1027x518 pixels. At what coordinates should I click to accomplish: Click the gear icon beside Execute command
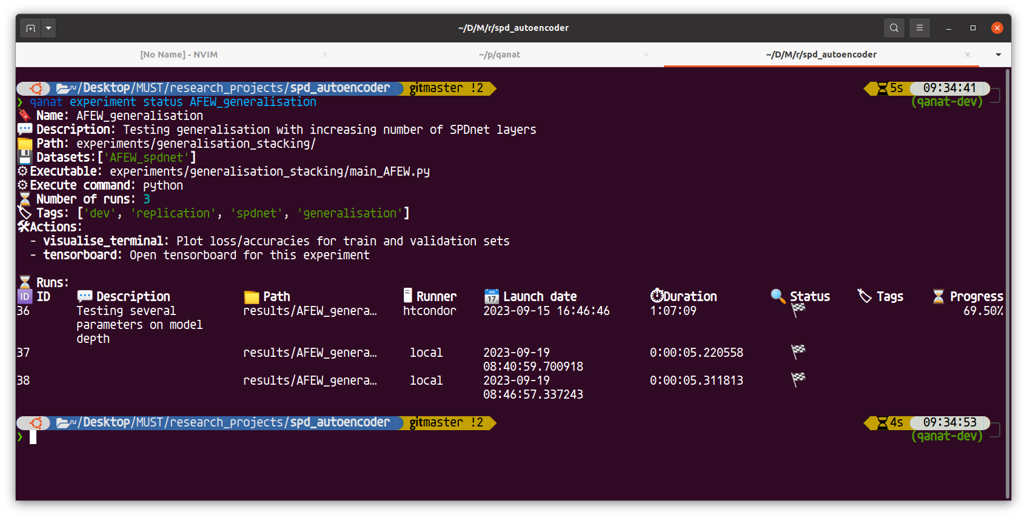click(23, 185)
